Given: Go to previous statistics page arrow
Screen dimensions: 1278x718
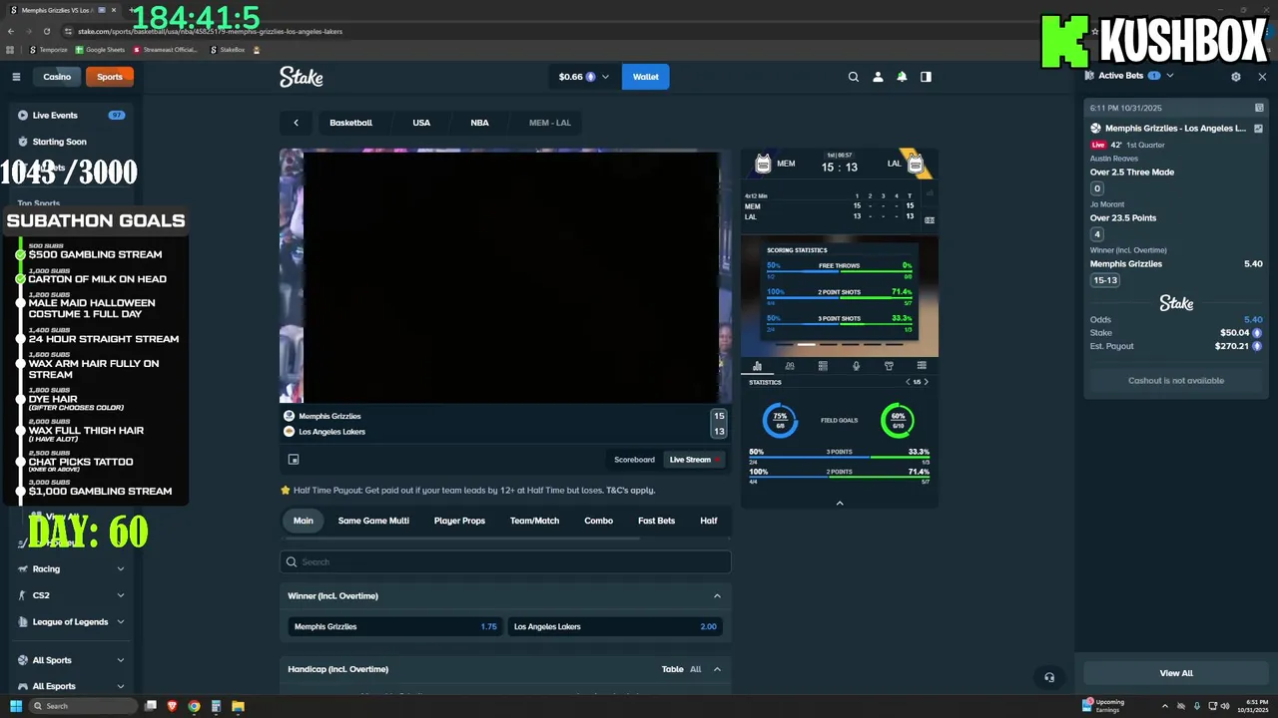Looking at the screenshot, I should 908,382.
